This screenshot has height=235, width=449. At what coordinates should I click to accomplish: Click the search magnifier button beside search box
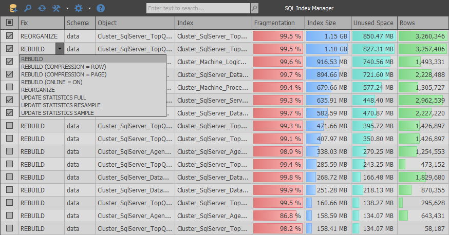[254, 8]
